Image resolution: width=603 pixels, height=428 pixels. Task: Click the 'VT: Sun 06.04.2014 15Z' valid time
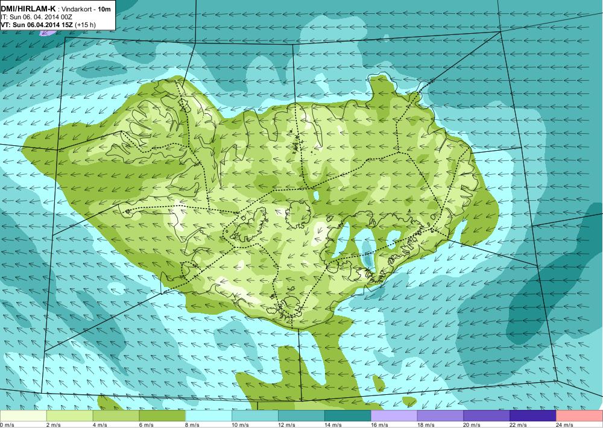pyautogui.click(x=37, y=25)
